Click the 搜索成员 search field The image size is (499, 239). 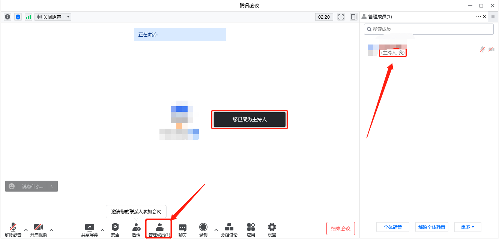point(429,29)
